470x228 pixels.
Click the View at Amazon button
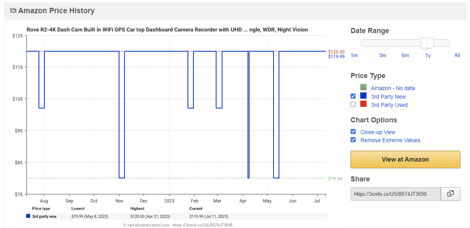coord(405,159)
